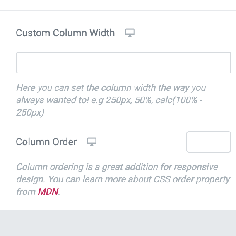Select the Custom Column Width label

point(65,33)
